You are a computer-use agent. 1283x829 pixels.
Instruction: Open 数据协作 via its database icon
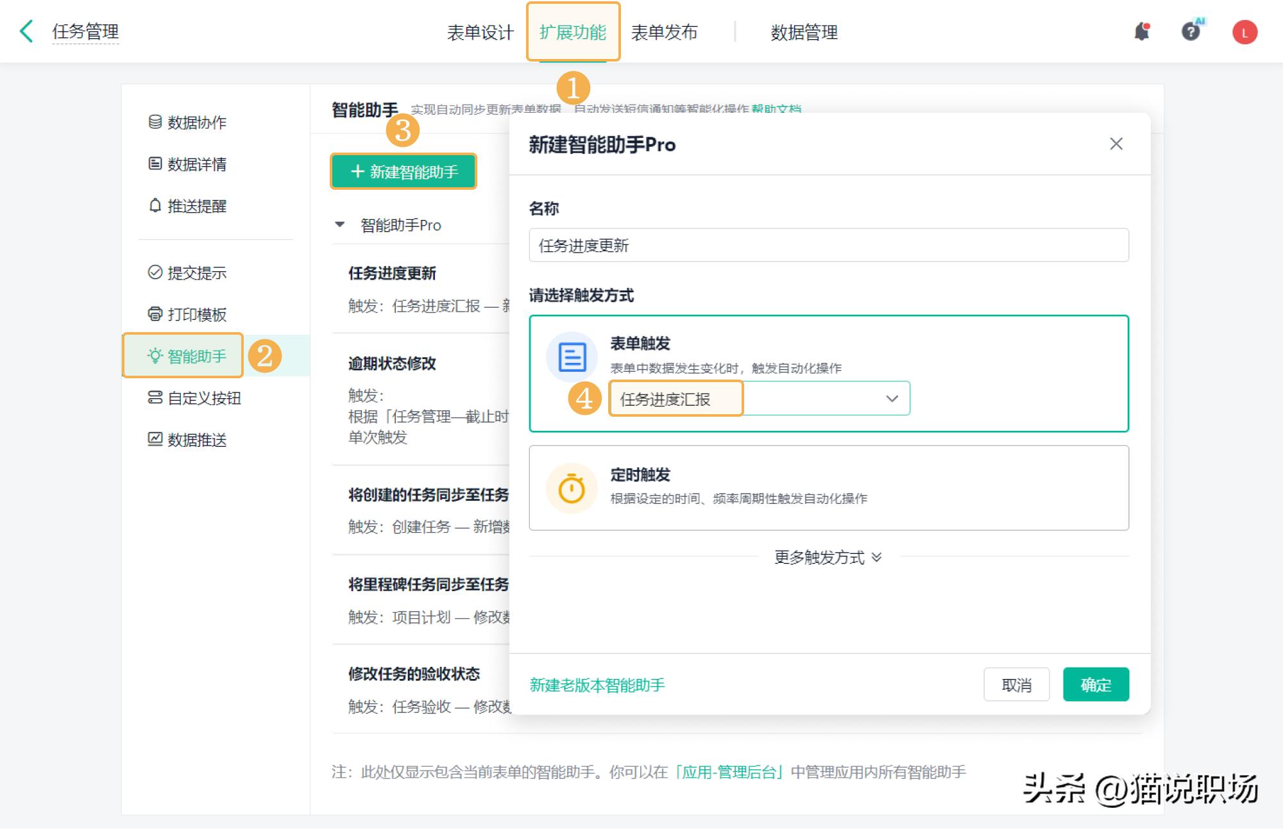[x=154, y=122]
